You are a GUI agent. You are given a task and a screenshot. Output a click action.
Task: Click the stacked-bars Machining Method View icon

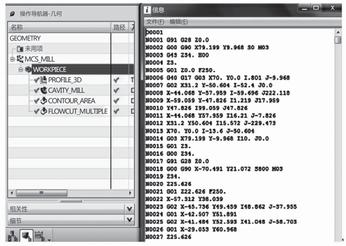click(x=39, y=236)
